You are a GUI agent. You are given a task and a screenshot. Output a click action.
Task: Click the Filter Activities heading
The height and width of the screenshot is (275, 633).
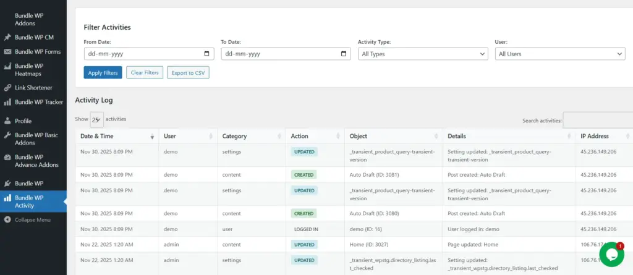pyautogui.click(x=107, y=27)
